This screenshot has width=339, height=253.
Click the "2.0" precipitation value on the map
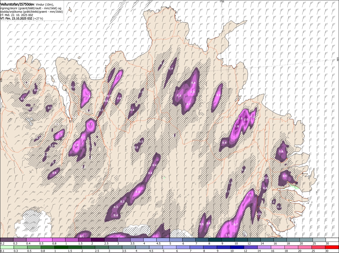(x=246, y=120)
